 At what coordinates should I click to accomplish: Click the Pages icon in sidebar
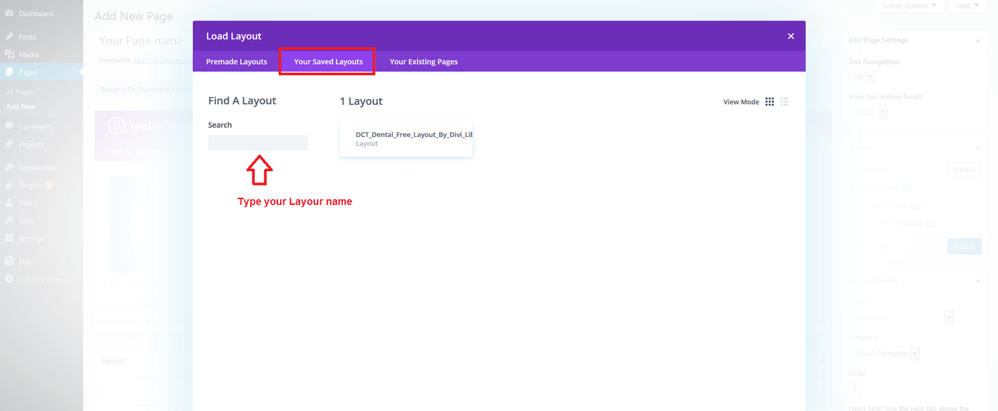tap(9, 72)
